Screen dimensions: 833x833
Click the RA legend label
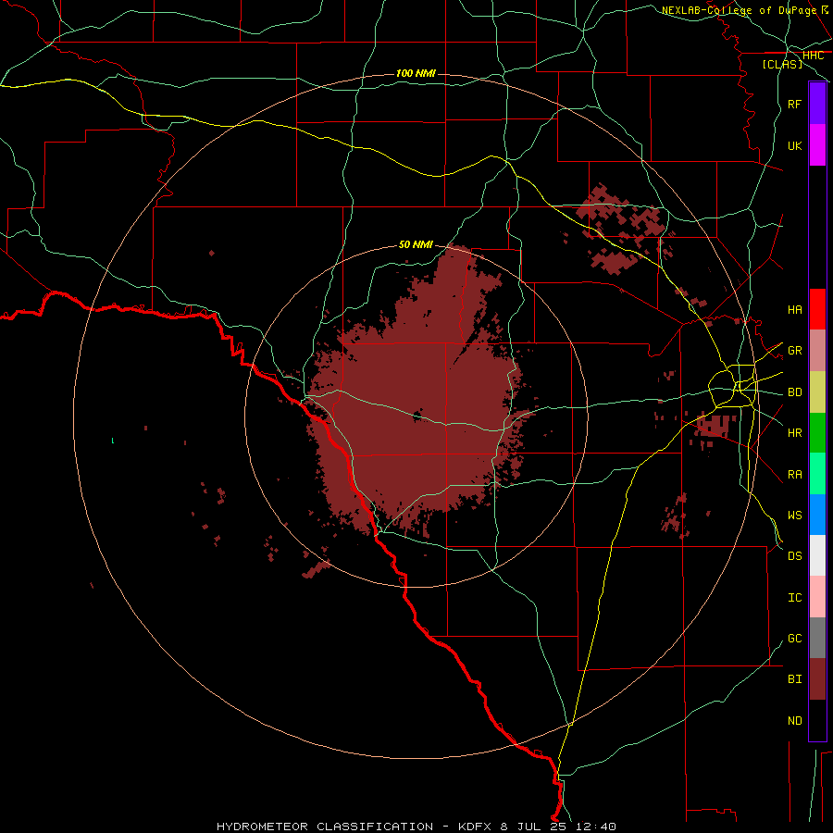[794, 475]
